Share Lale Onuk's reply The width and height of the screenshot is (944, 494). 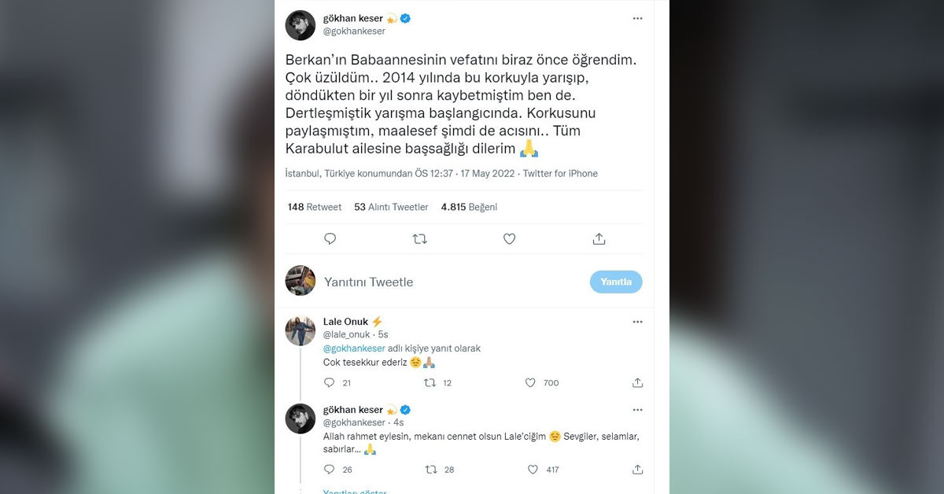637,383
